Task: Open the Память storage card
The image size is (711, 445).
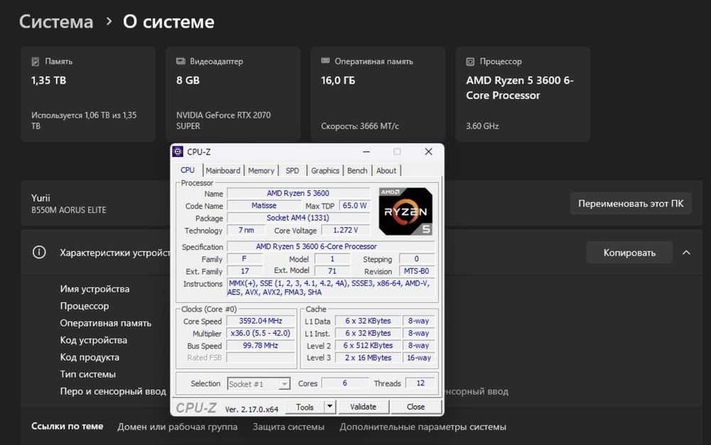Action: 88,94
